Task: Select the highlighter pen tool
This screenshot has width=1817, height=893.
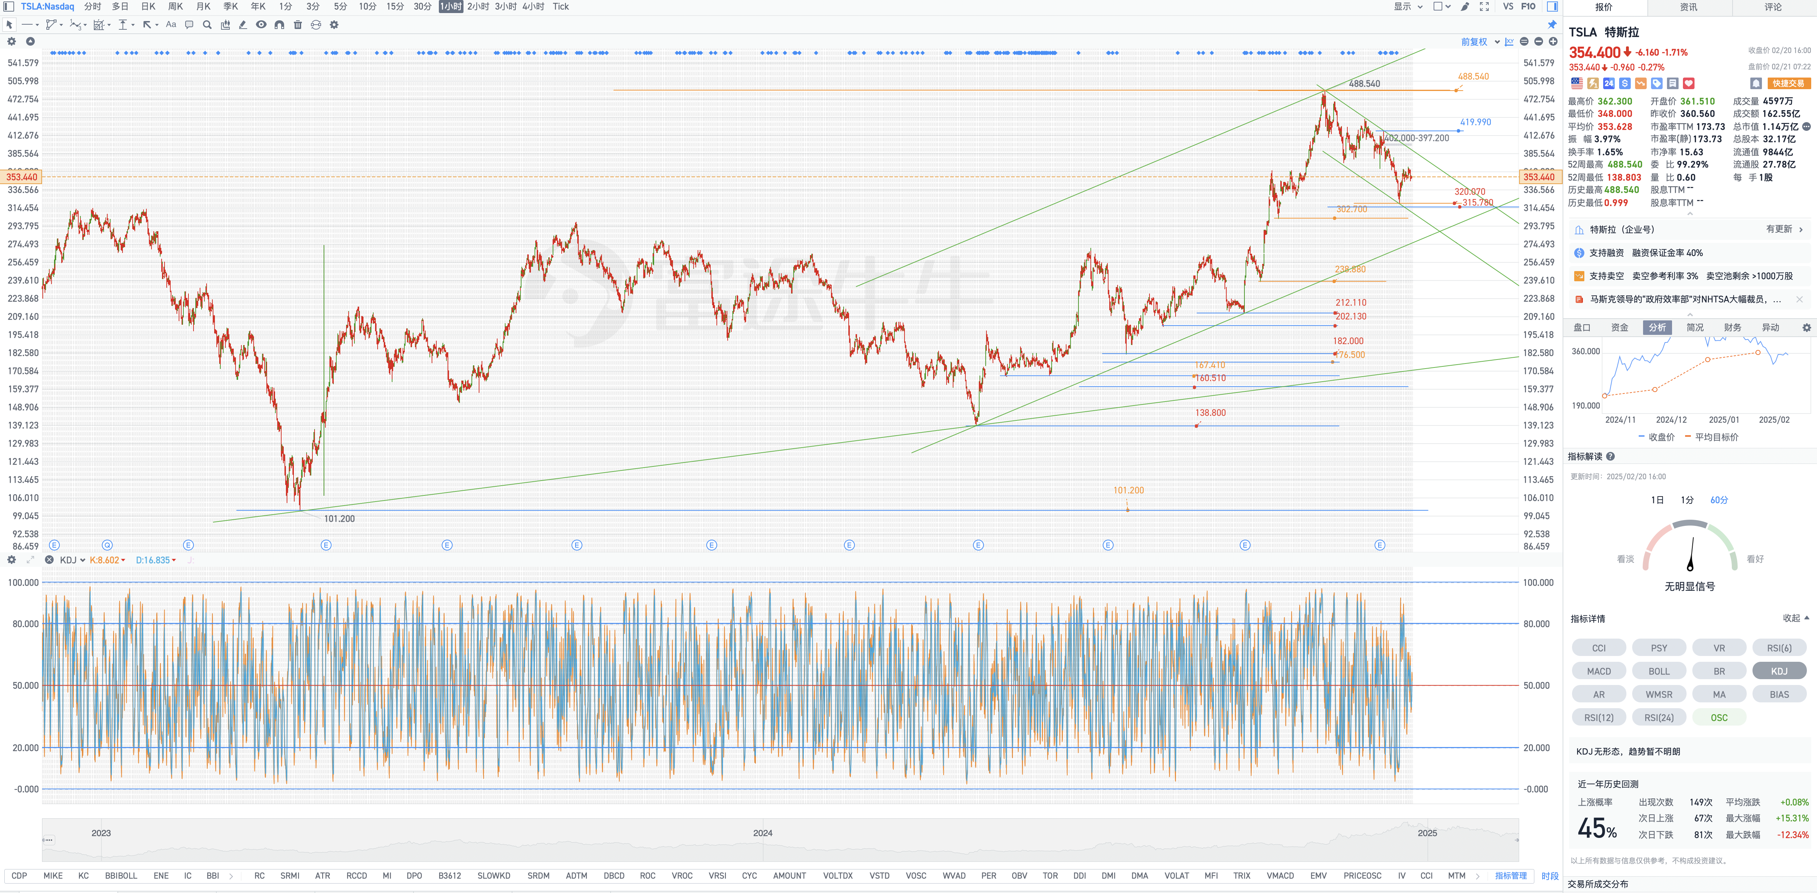Action: pos(243,25)
